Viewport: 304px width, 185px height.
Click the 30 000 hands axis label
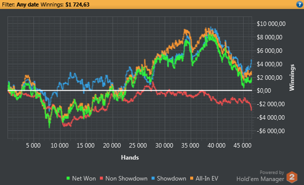pyautogui.click(x=164, y=146)
